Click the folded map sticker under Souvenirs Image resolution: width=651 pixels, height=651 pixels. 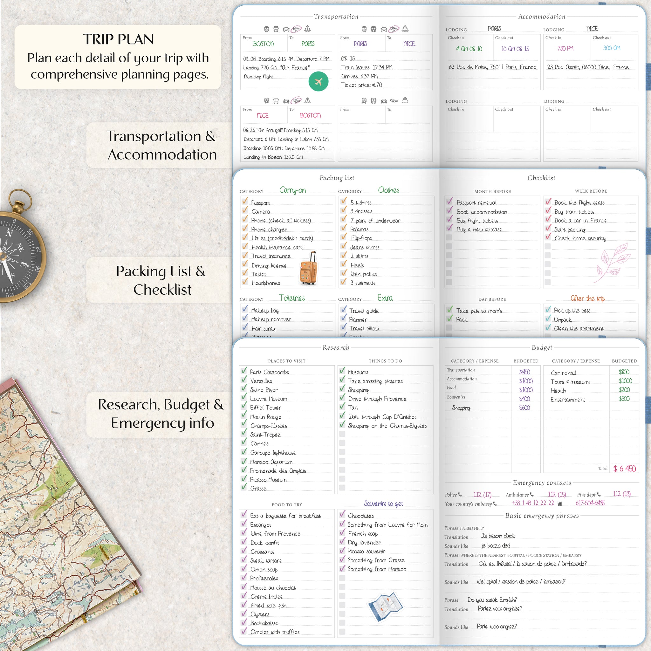click(386, 607)
